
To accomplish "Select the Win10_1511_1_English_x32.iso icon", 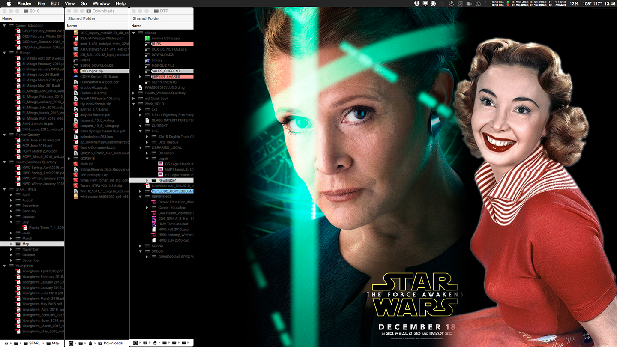I will click(x=76, y=191).
